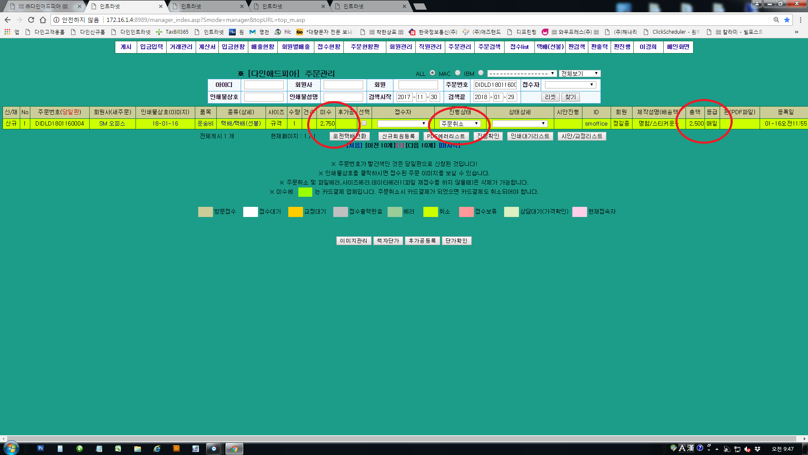The height and width of the screenshot is (455, 808).
Task: Open the 주문검색 menu item
Action: pos(489,47)
